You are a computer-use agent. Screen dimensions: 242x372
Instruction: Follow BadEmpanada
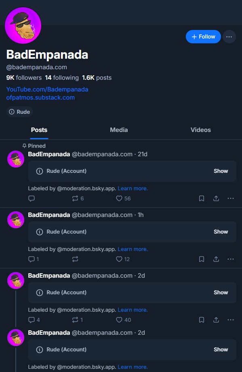click(x=203, y=36)
